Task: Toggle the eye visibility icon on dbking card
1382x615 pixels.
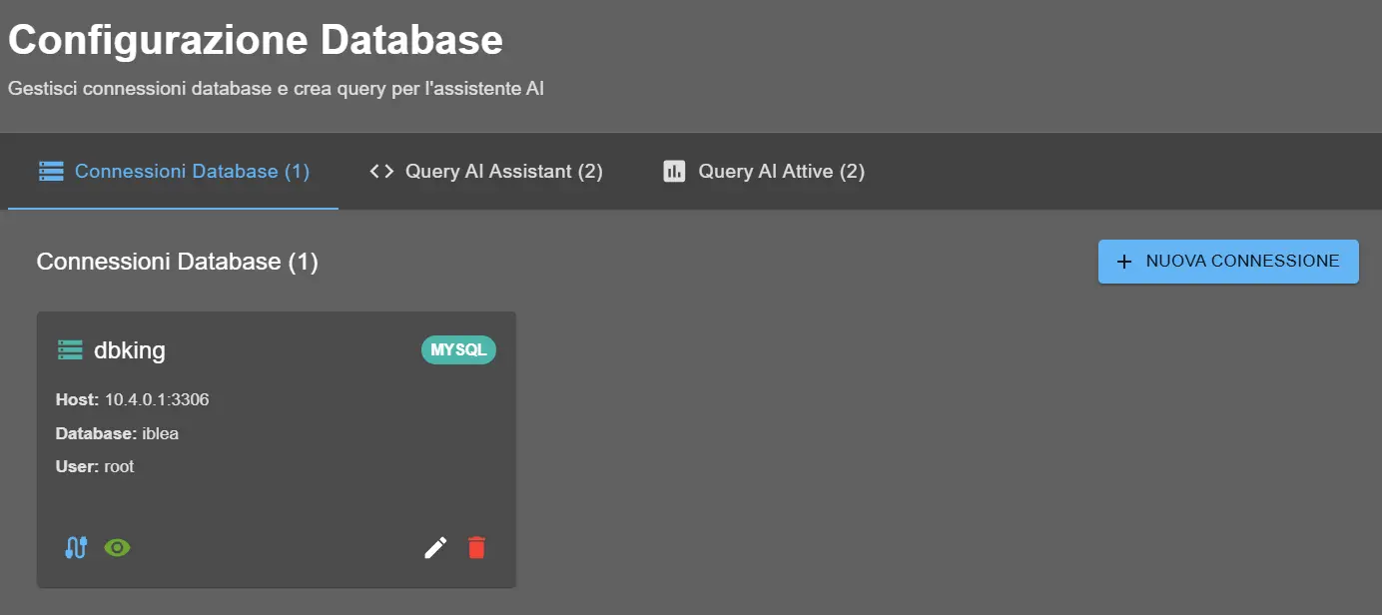Action: coord(117,547)
